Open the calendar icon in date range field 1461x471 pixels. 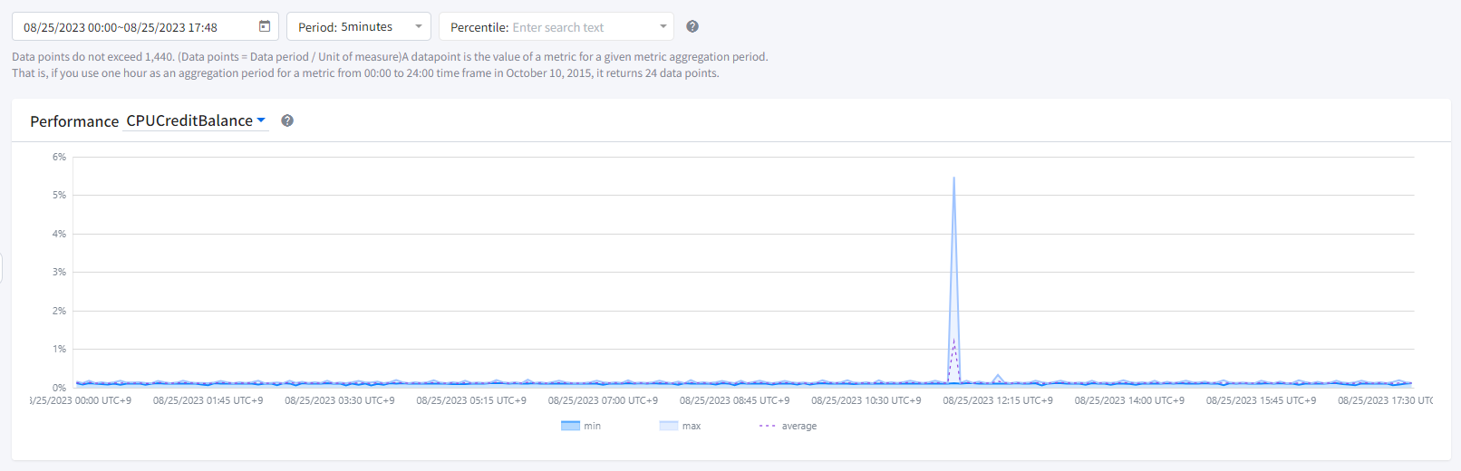(265, 26)
